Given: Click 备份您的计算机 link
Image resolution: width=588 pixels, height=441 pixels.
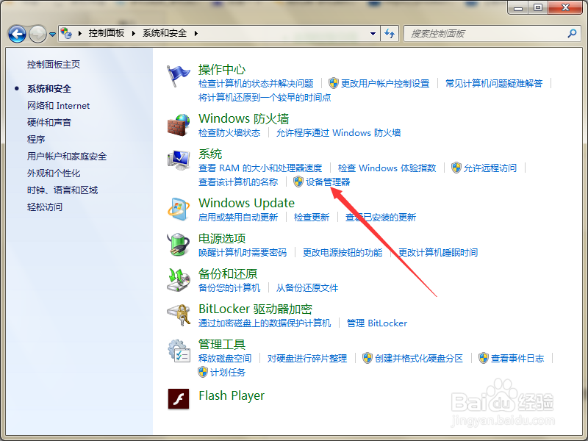Looking at the screenshot, I should pos(229,287).
